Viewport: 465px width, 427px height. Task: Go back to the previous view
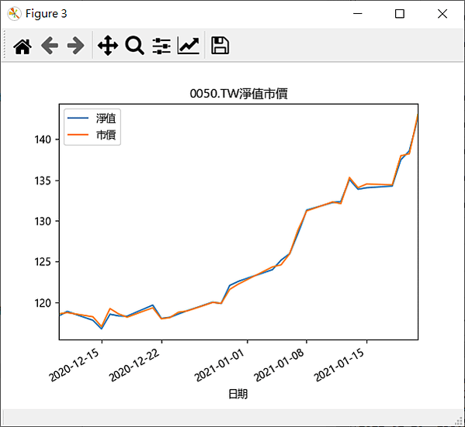49,46
